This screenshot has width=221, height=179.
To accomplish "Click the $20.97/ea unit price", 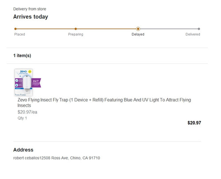I will (27, 112).
